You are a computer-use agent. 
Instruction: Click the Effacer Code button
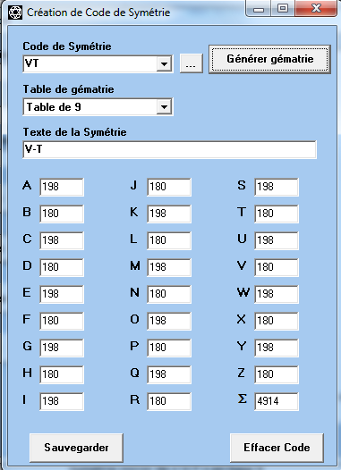[277, 448]
